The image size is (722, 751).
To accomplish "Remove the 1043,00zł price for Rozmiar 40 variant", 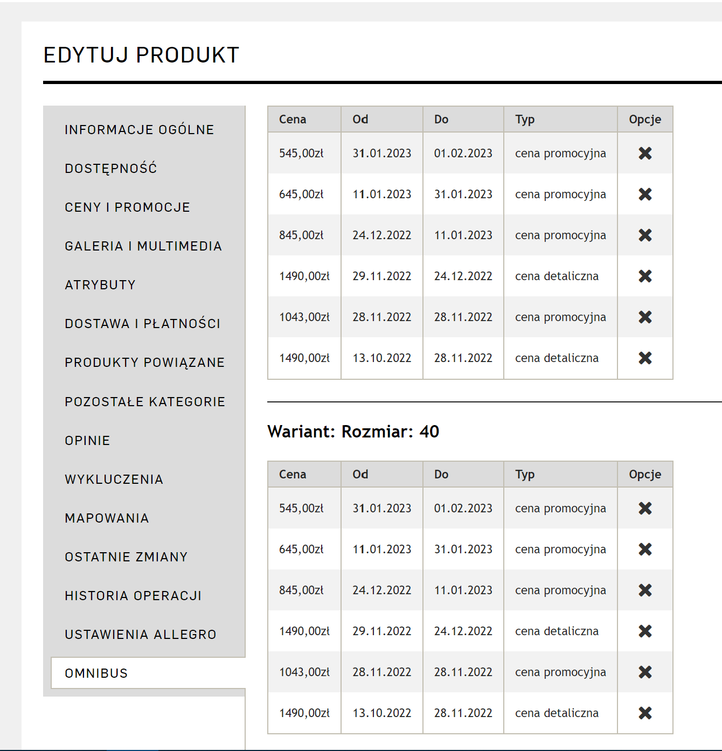I will [645, 672].
